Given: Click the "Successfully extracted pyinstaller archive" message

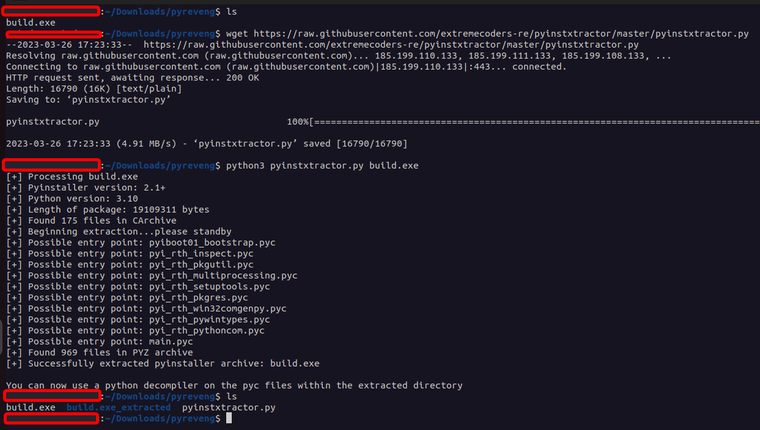Looking at the screenshot, I should [x=163, y=363].
